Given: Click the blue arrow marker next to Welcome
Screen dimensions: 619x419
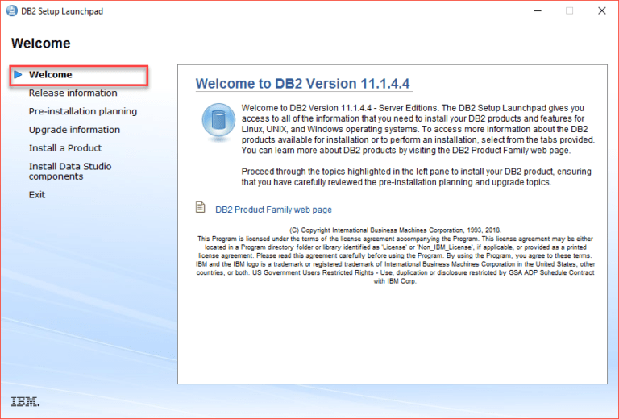Looking at the screenshot, I should coord(18,75).
